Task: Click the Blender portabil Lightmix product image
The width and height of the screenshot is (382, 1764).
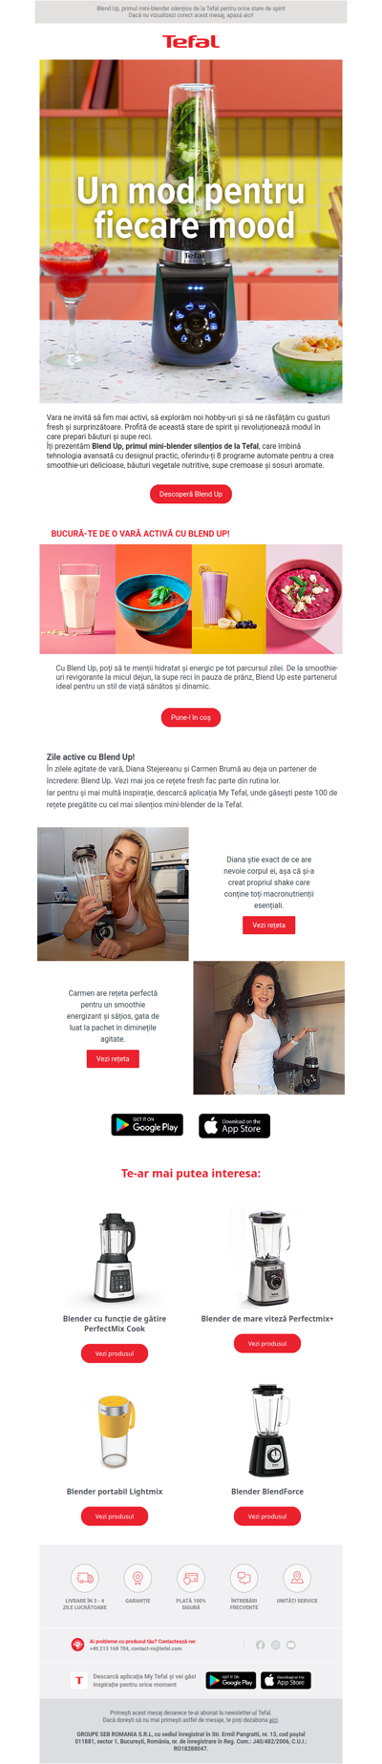Action: [x=115, y=1430]
